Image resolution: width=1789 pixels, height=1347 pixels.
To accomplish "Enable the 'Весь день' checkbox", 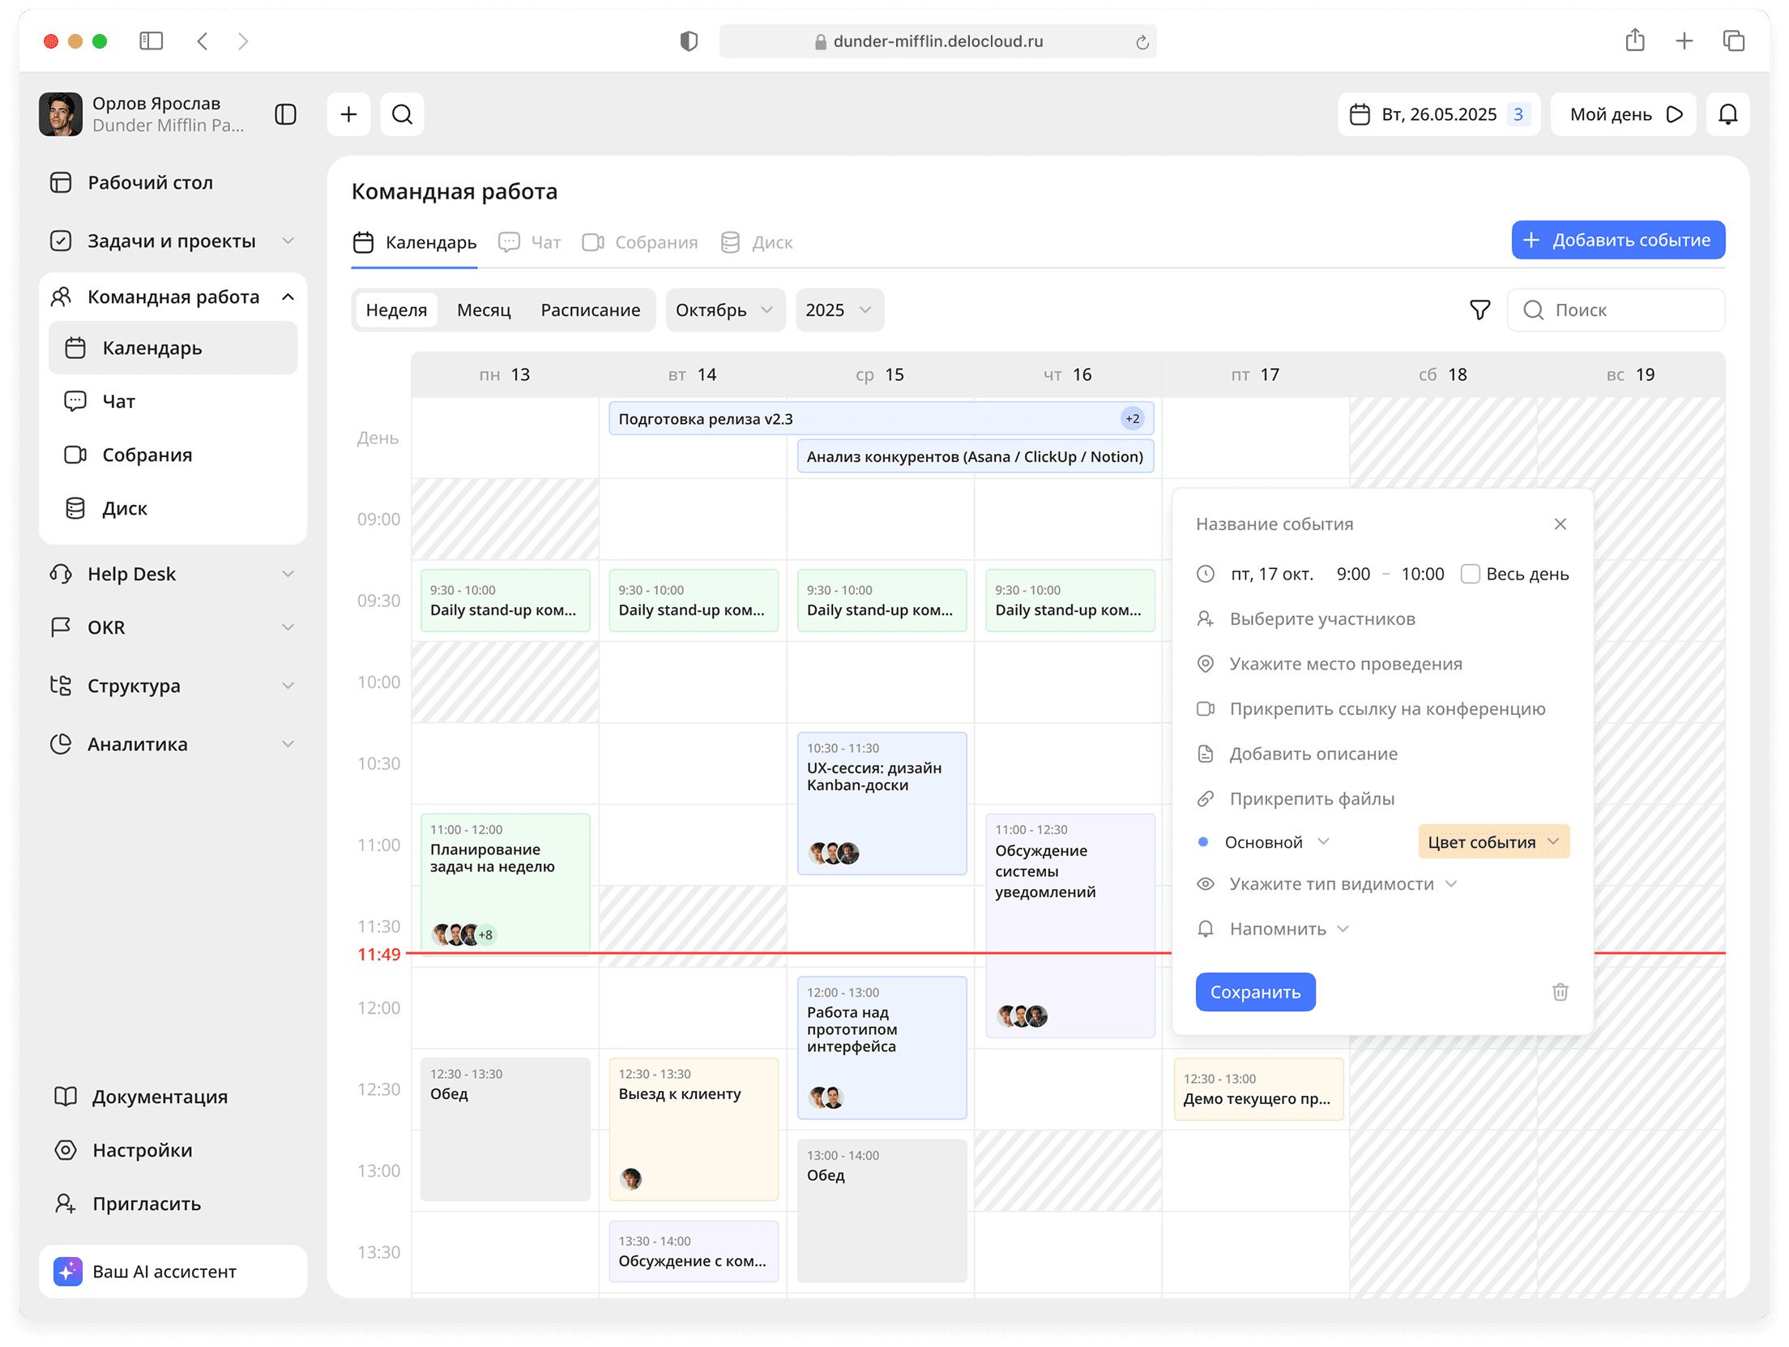I will pyautogui.click(x=1471, y=573).
